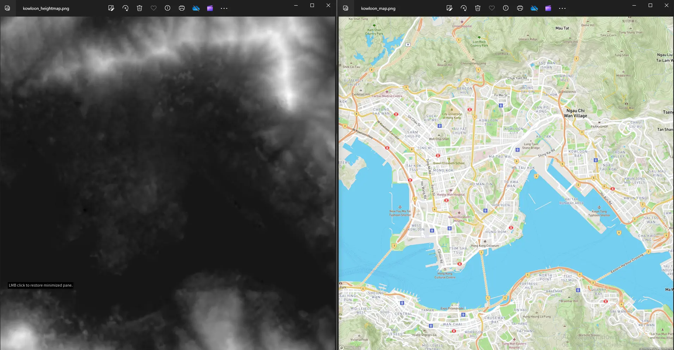Click 'Lion Rock Country Park' label on map
This screenshot has width=674, height=350.
(480, 44)
